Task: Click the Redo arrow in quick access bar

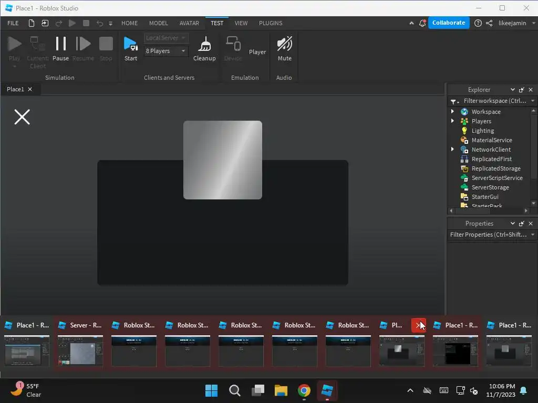Action: pos(59,23)
